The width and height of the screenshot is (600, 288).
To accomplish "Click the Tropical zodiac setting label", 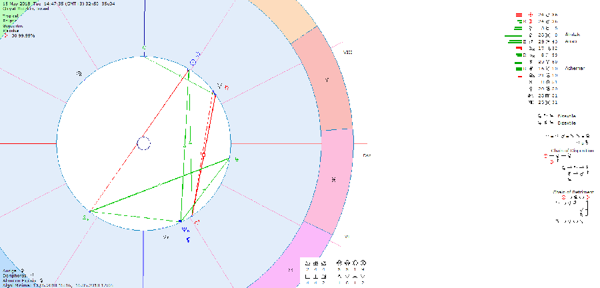I will 10,17.
